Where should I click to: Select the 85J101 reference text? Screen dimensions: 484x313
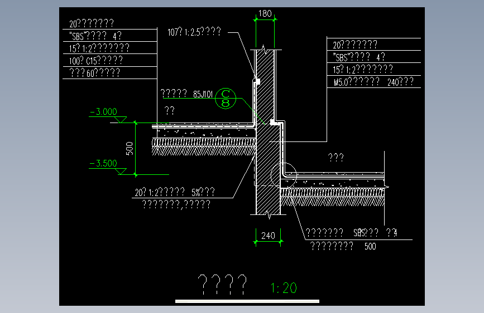click(x=203, y=94)
